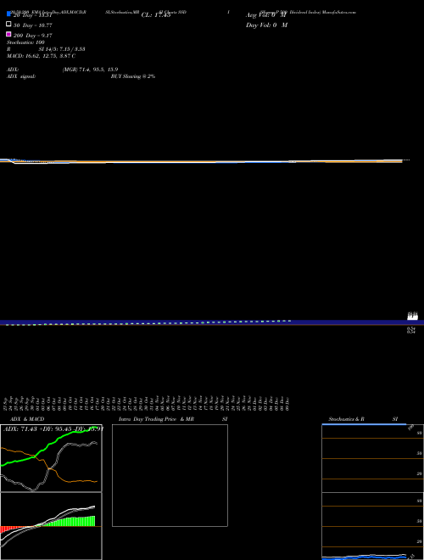
Task: Click the 'ADX signal:' label
Action: (21, 76)
